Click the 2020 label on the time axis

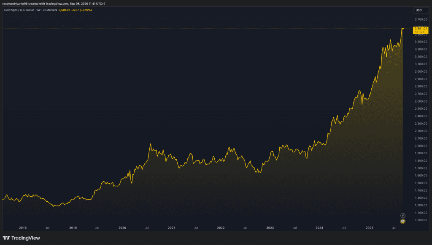[122, 227]
